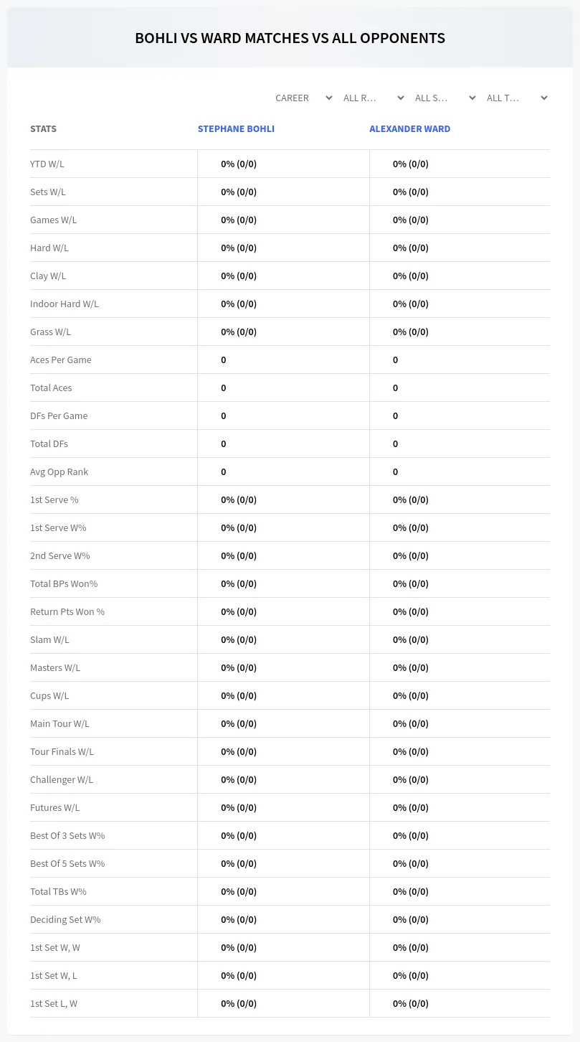Click the Challenger W/L row label

[x=62, y=779]
